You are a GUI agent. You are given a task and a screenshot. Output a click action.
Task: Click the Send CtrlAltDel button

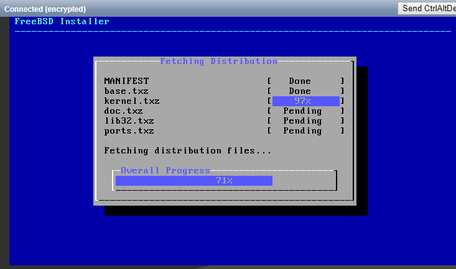(x=427, y=9)
